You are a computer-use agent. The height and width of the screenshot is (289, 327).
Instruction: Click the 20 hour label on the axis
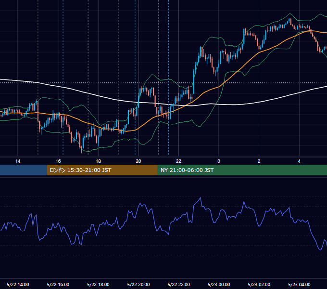(x=138, y=161)
